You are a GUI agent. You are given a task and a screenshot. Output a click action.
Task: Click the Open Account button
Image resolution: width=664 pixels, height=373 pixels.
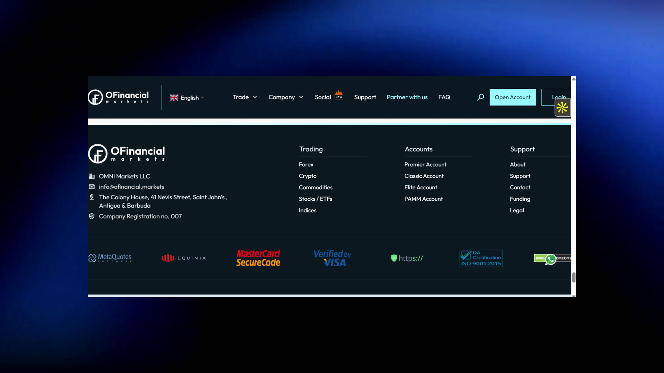(513, 97)
